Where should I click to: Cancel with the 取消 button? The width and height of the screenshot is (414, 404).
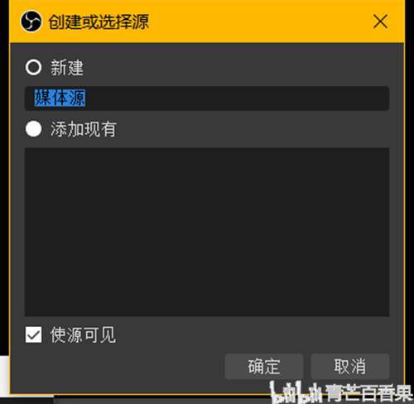(x=350, y=367)
